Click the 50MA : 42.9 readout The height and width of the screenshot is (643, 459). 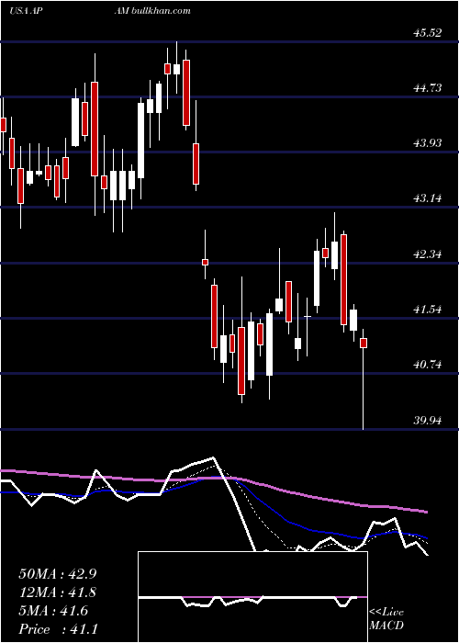pos(57,574)
